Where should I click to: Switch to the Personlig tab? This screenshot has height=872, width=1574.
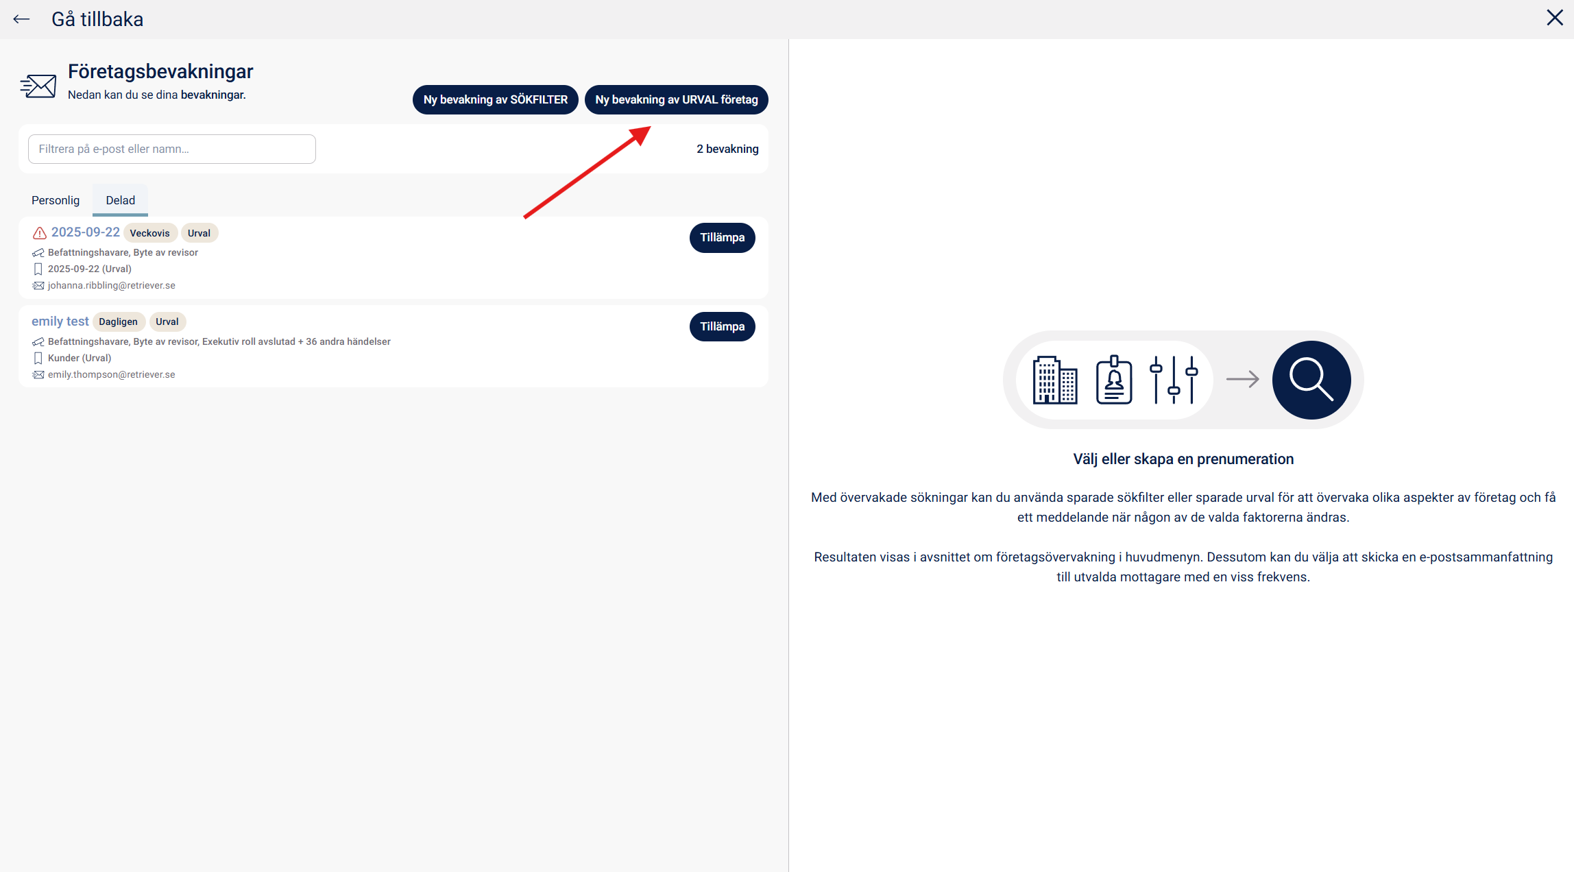56,200
